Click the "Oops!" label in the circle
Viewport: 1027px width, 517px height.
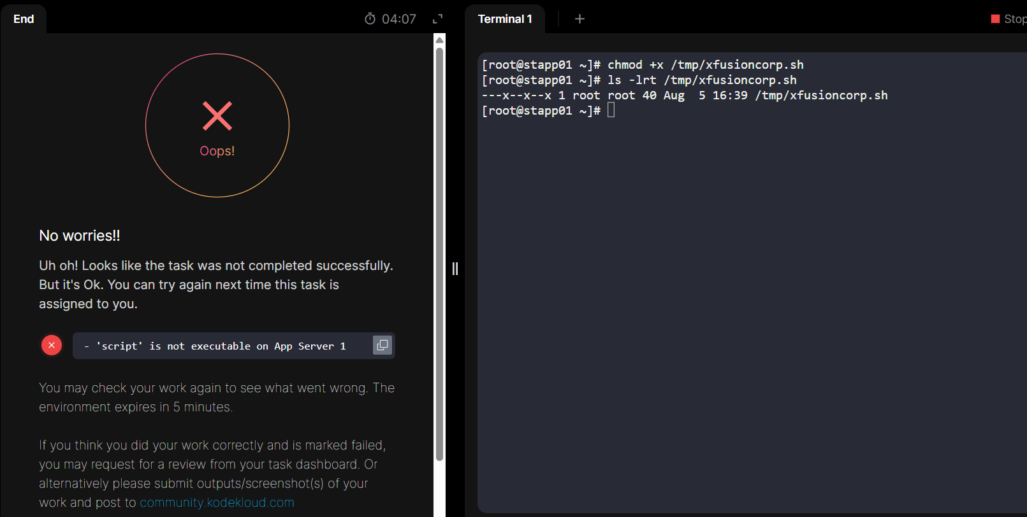(x=217, y=151)
